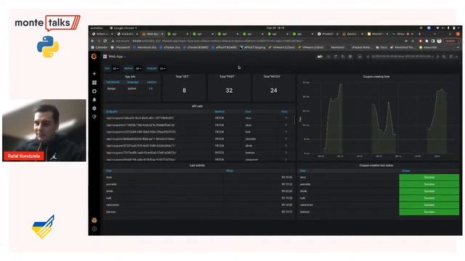Click the Success status cell for batman
465x261 pixels.
point(429,212)
